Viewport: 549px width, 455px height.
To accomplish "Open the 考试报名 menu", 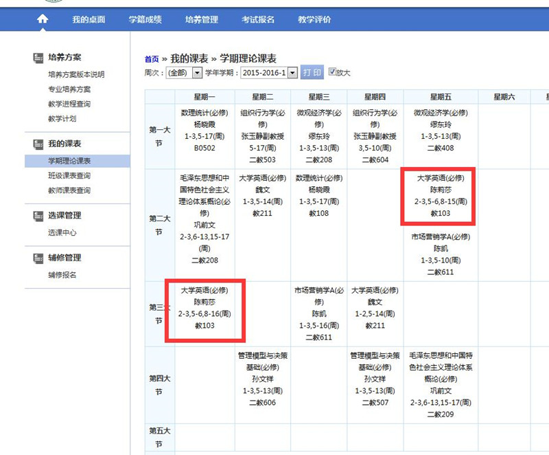I will tap(257, 19).
